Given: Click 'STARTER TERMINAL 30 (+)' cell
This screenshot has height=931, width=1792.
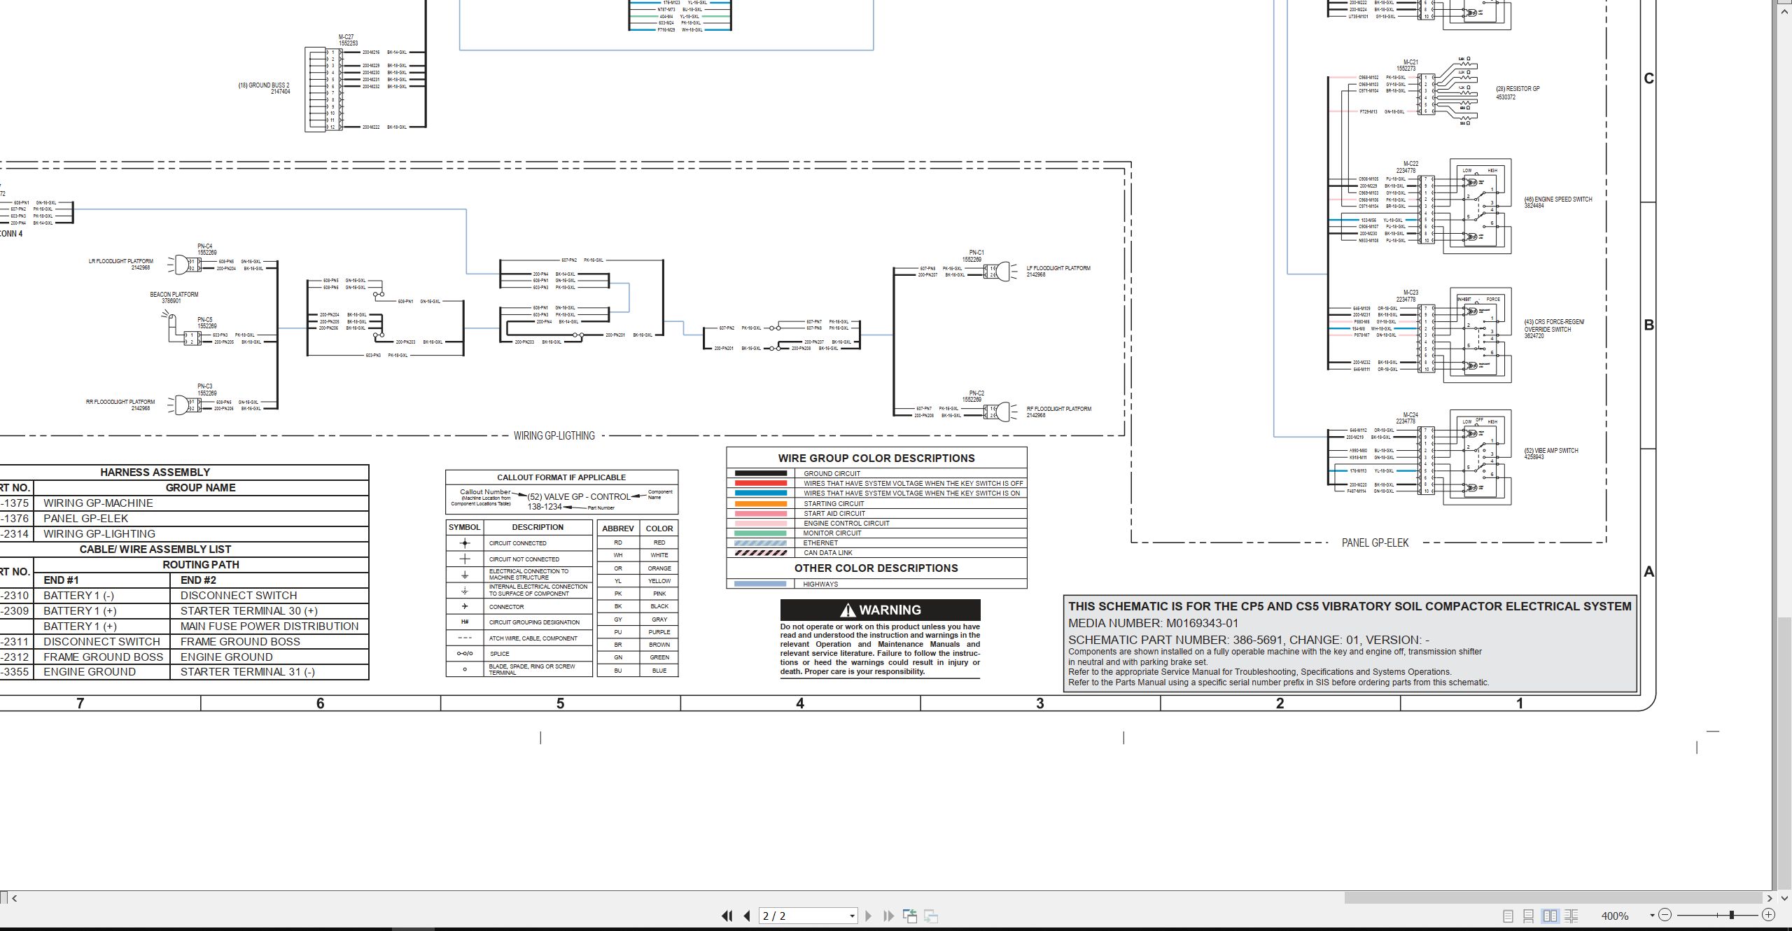Looking at the screenshot, I should (249, 611).
